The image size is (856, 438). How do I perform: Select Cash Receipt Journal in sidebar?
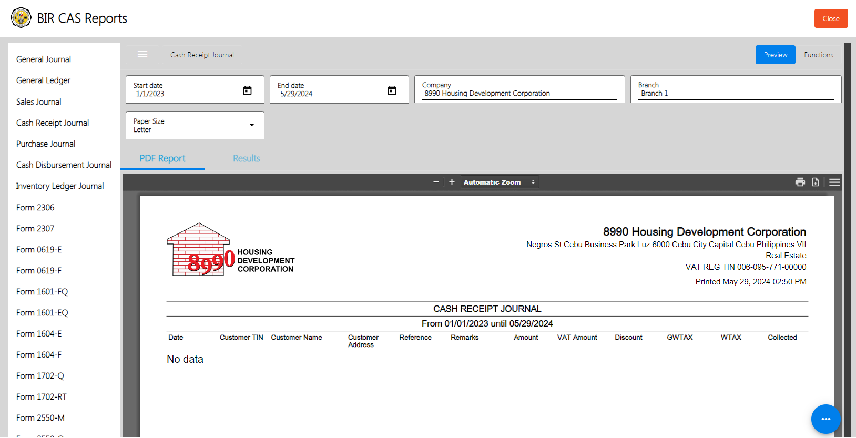(53, 123)
